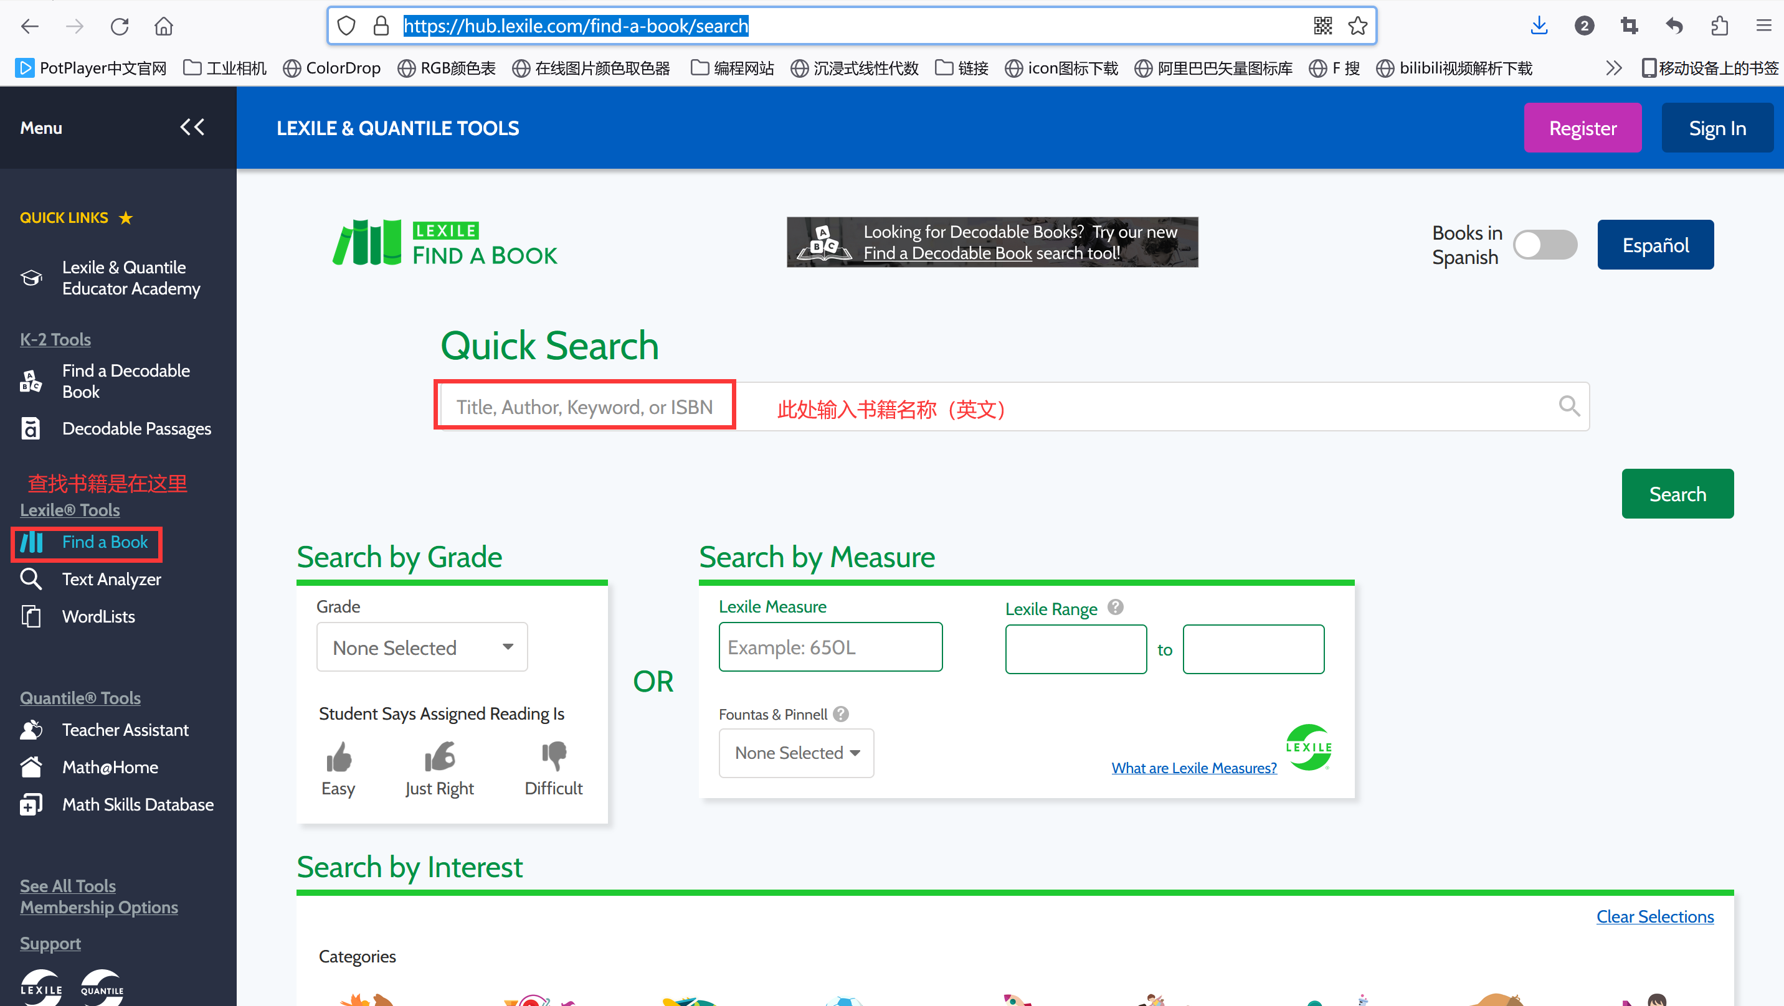The height and width of the screenshot is (1006, 1784).
Task: Click the Quantile logo at sidebar bottom
Action: (x=102, y=988)
